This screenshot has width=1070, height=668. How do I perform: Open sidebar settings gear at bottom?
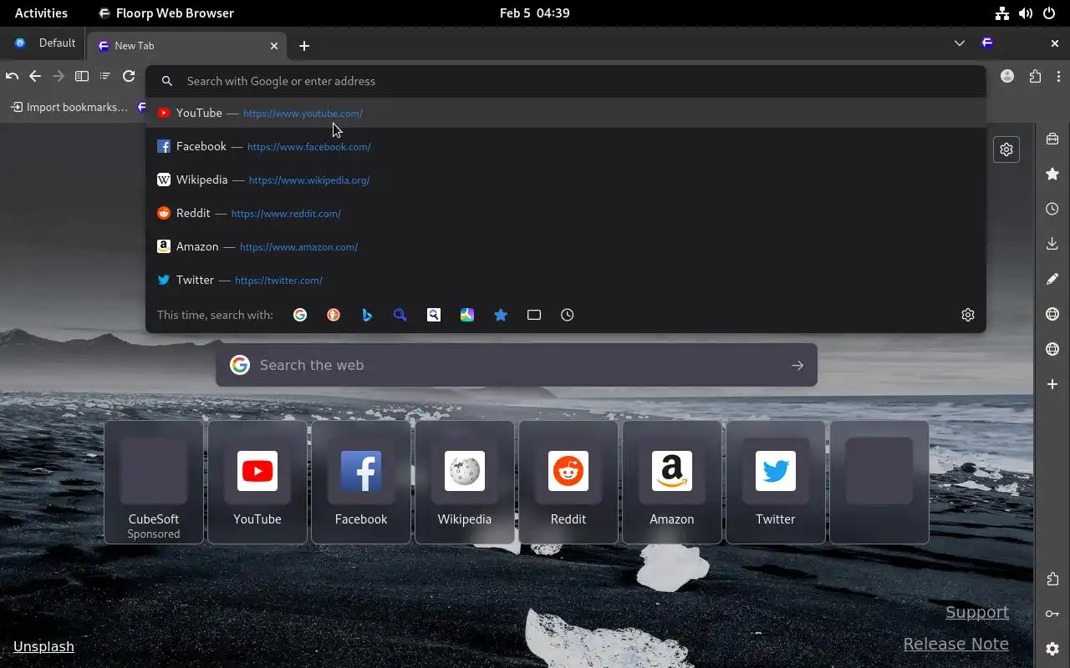pyautogui.click(x=1052, y=649)
